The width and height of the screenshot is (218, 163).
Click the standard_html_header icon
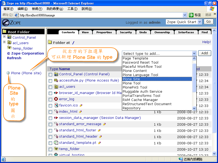(x=56, y=136)
